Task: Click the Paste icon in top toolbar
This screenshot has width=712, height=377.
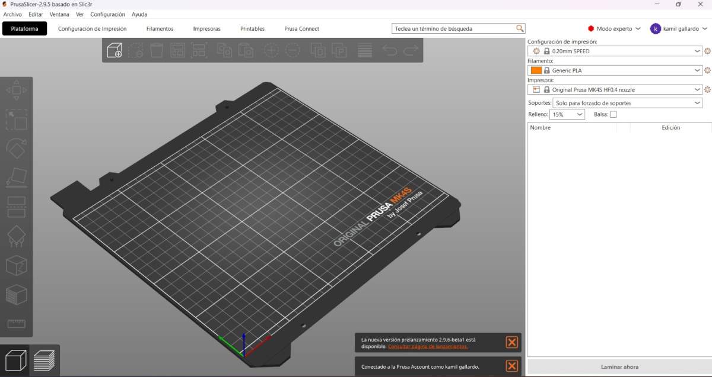Action: coord(246,50)
